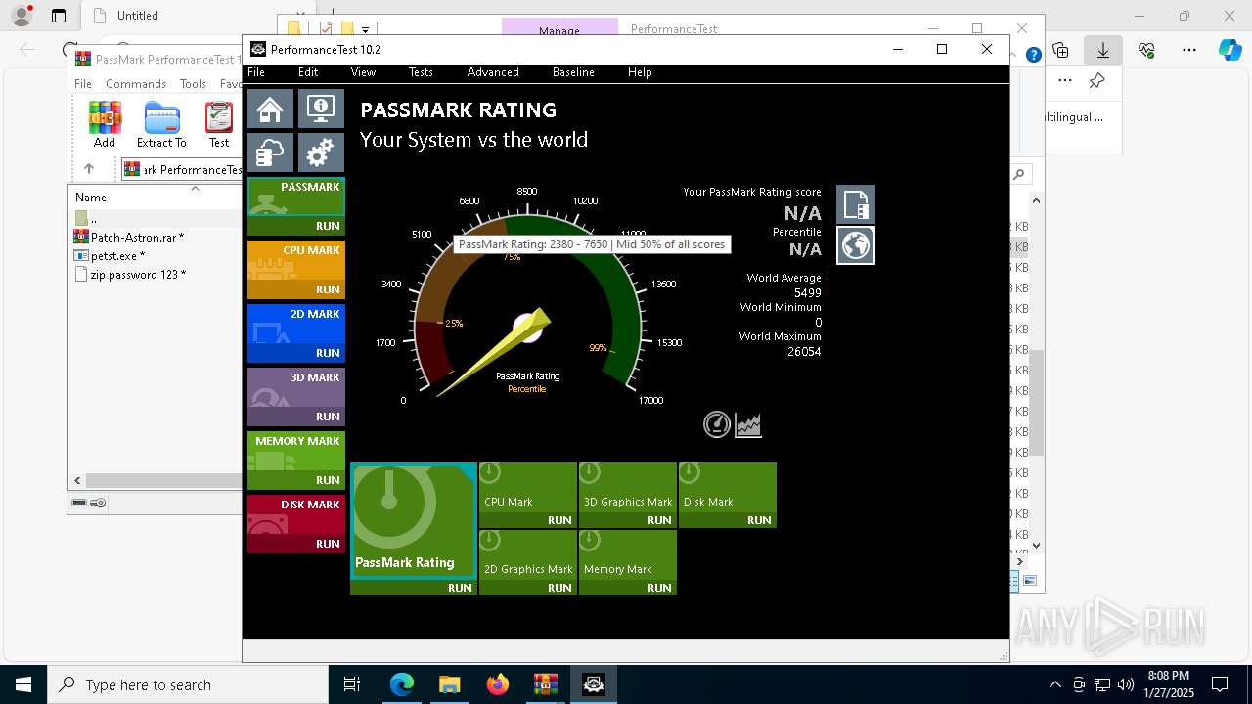Open Task View on the taskbar
Image resolution: width=1252 pixels, height=704 pixels.
pyautogui.click(x=352, y=684)
